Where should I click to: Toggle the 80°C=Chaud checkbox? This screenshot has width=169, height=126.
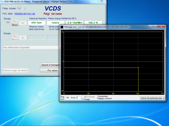coord(83,97)
